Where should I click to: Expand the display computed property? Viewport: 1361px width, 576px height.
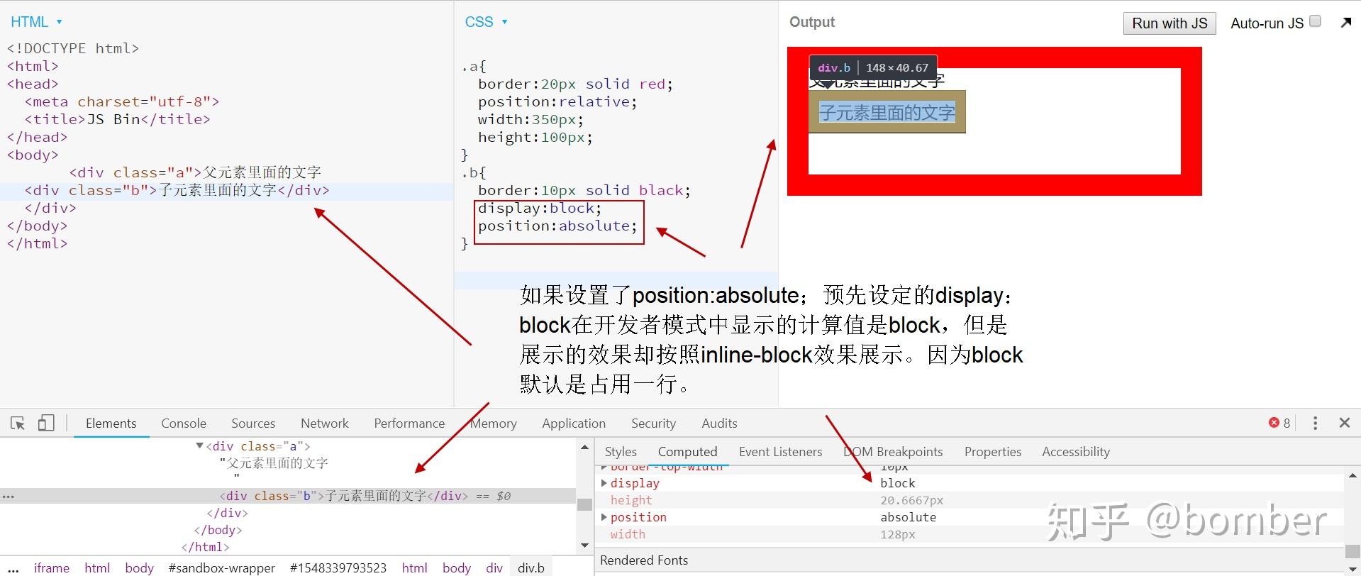tap(604, 483)
